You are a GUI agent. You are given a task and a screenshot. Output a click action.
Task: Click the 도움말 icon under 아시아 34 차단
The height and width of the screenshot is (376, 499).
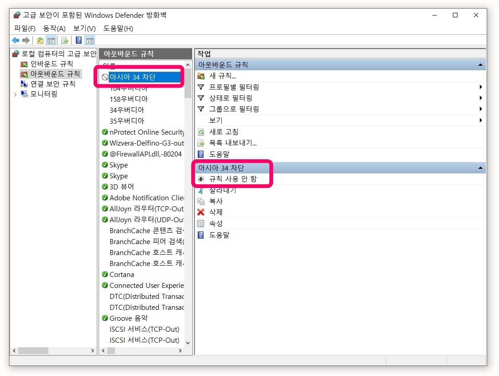(x=201, y=235)
